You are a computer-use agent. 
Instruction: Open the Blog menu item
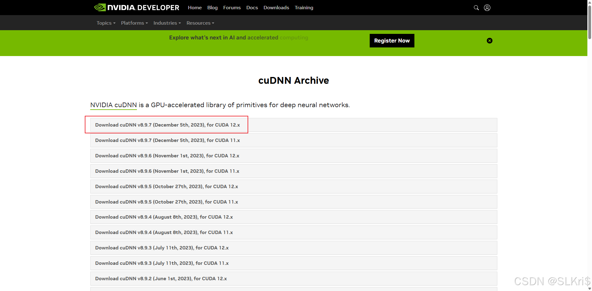pos(212,8)
